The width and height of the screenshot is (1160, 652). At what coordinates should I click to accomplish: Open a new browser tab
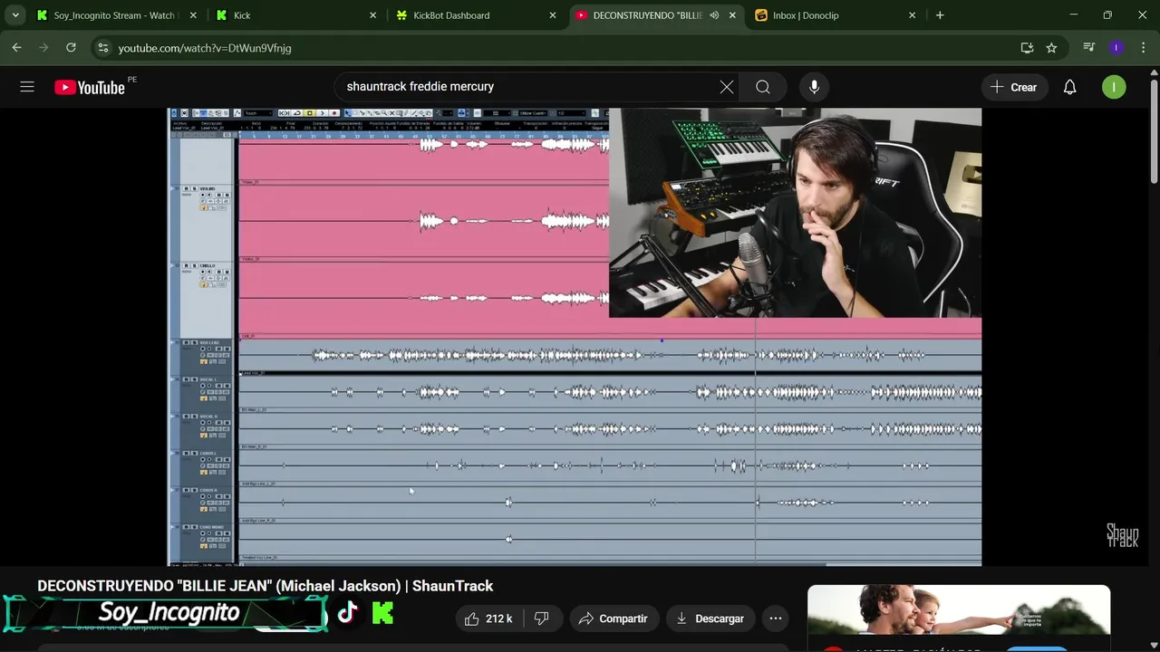pos(940,15)
